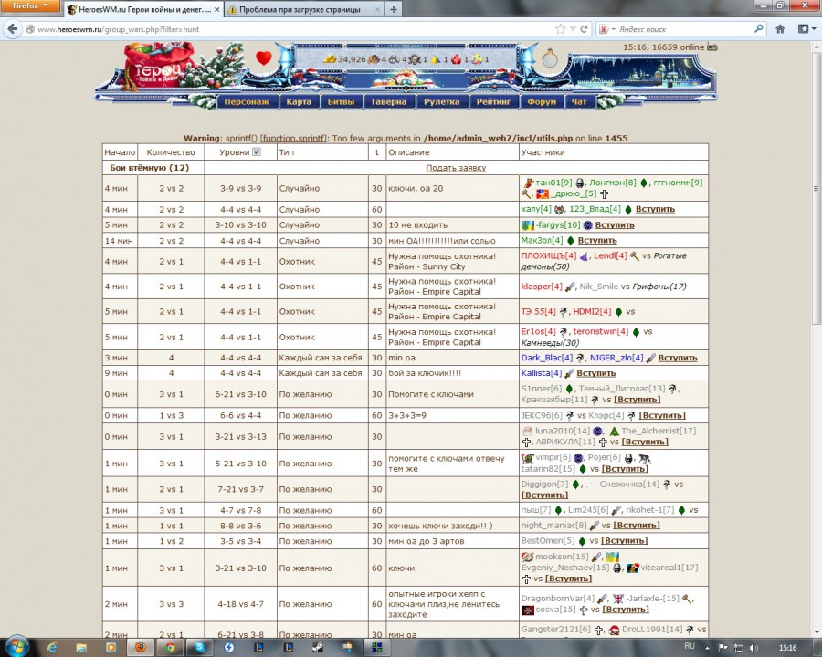Open Google Chrome from the taskbar
This screenshot has width=822, height=657.
tap(170, 647)
